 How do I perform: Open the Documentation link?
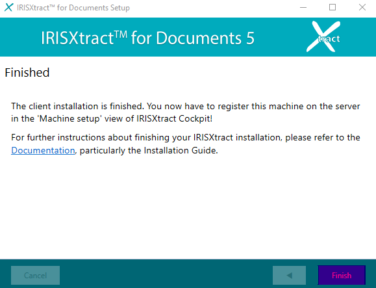coord(43,150)
